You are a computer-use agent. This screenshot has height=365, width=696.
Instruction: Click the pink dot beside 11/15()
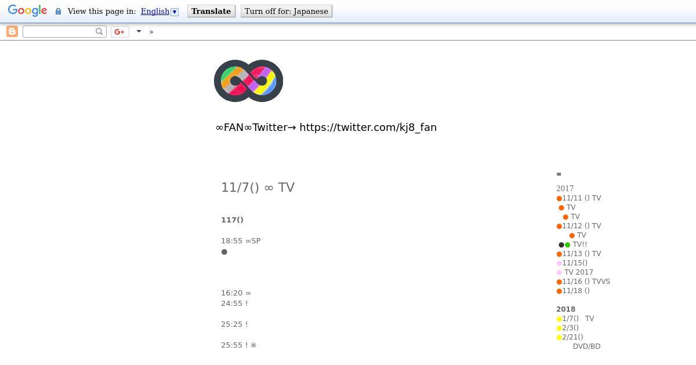[559, 264]
